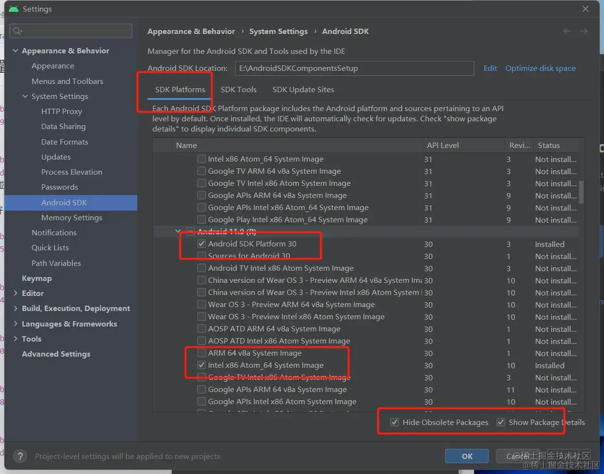Click the Android Studio logo in title bar
Screen dimensions: 604x474
(14, 9)
